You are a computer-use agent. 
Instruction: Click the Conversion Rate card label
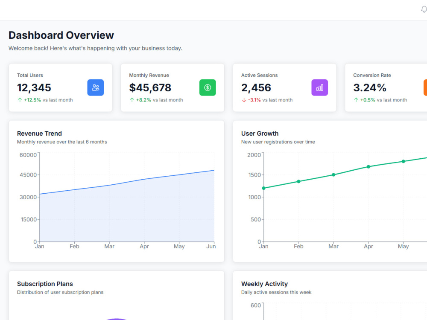(x=372, y=75)
